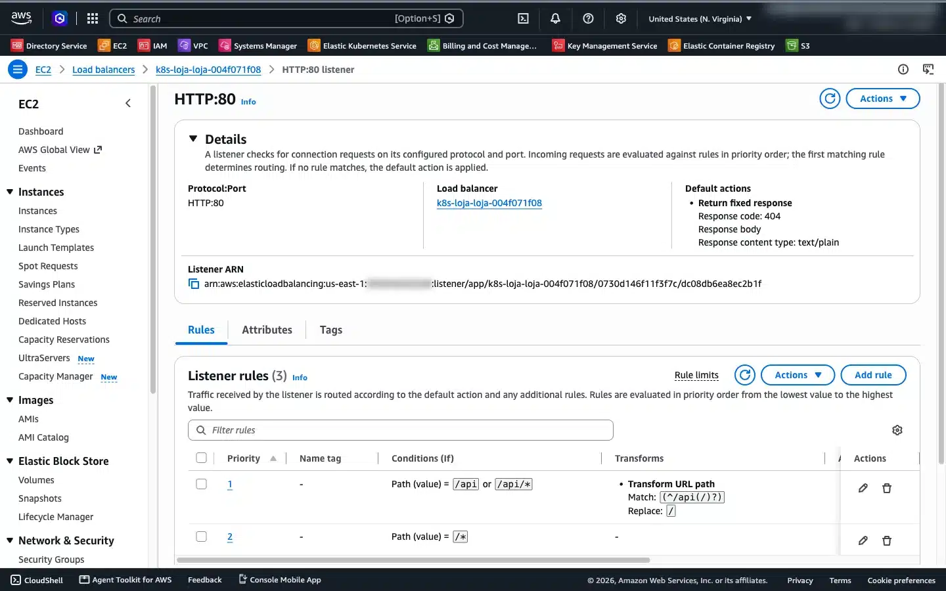This screenshot has height=591, width=946.
Task: Click the Filter rules search field
Action: (x=401, y=430)
